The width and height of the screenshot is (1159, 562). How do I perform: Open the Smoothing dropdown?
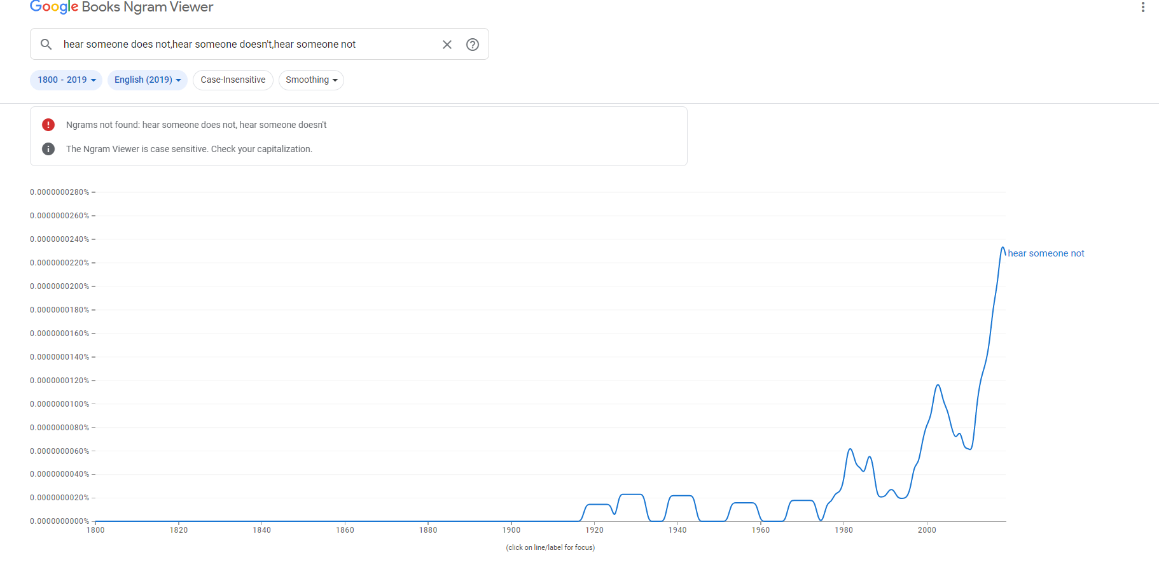(x=311, y=80)
